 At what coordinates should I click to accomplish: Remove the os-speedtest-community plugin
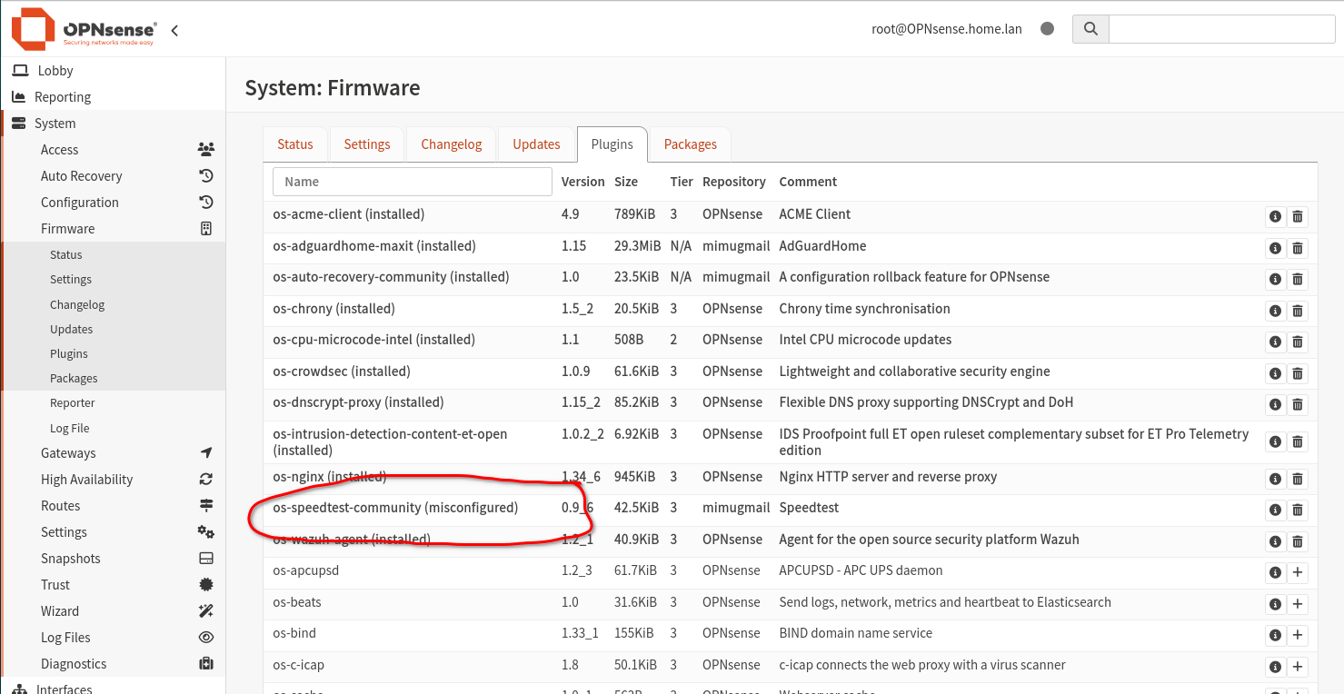coord(1298,510)
